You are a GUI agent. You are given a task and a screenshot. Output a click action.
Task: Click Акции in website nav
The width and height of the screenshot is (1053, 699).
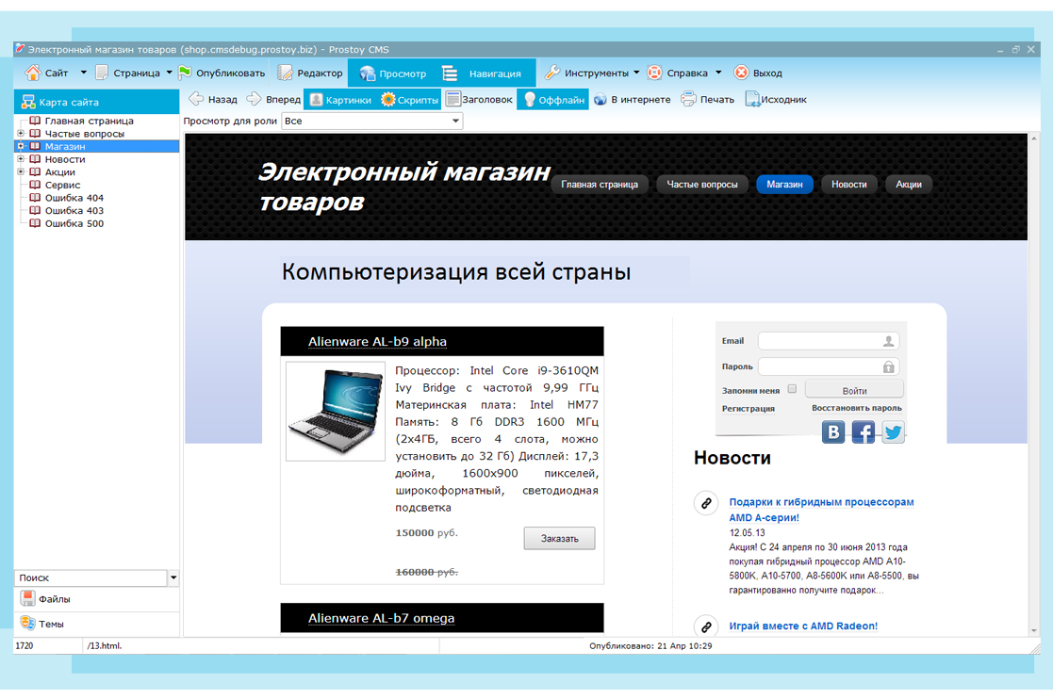pos(909,185)
